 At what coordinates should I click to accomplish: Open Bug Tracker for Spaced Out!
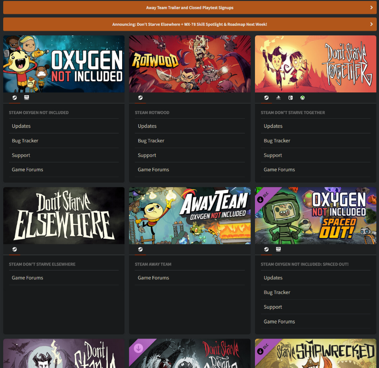(x=316, y=293)
